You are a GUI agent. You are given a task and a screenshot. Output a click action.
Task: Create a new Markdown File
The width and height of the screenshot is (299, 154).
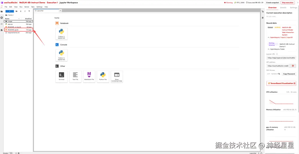click(x=89, y=76)
